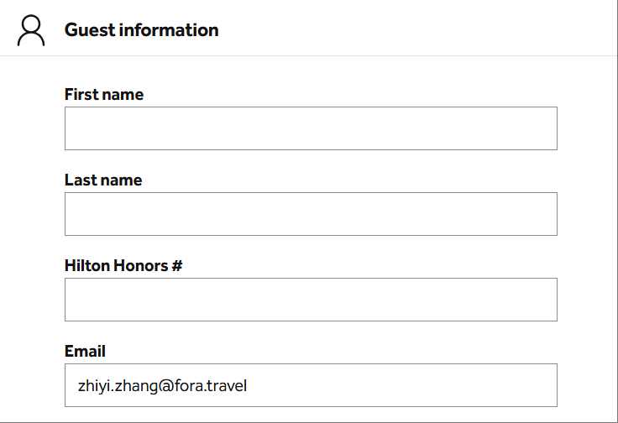The image size is (618, 423).
Task: Click the Guest information heading
Action: pyautogui.click(x=141, y=30)
